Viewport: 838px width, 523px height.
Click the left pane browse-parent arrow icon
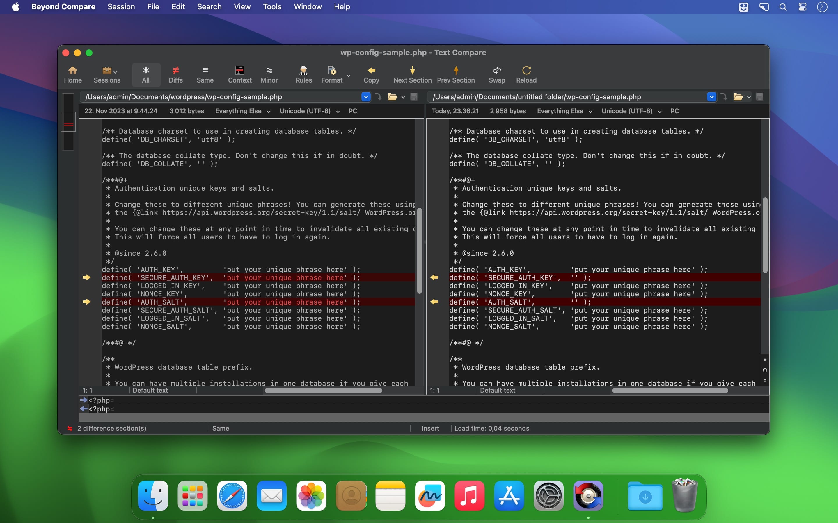(x=379, y=97)
